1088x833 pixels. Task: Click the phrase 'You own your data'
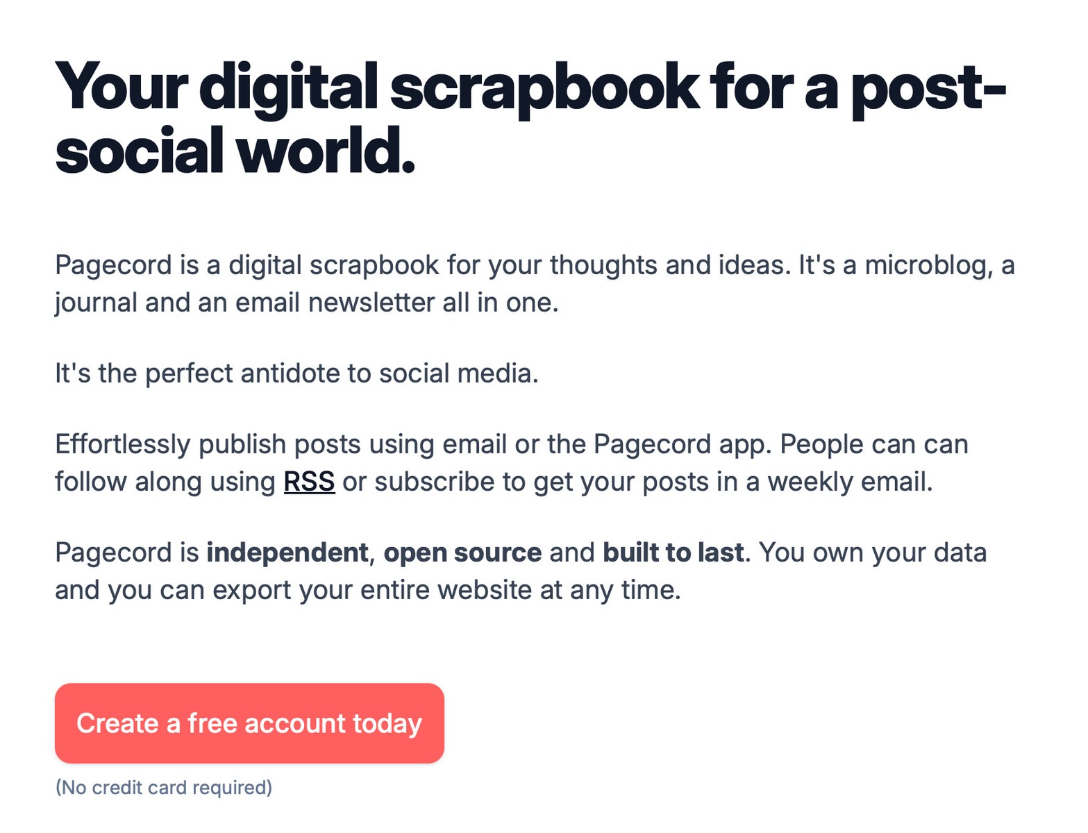click(873, 553)
